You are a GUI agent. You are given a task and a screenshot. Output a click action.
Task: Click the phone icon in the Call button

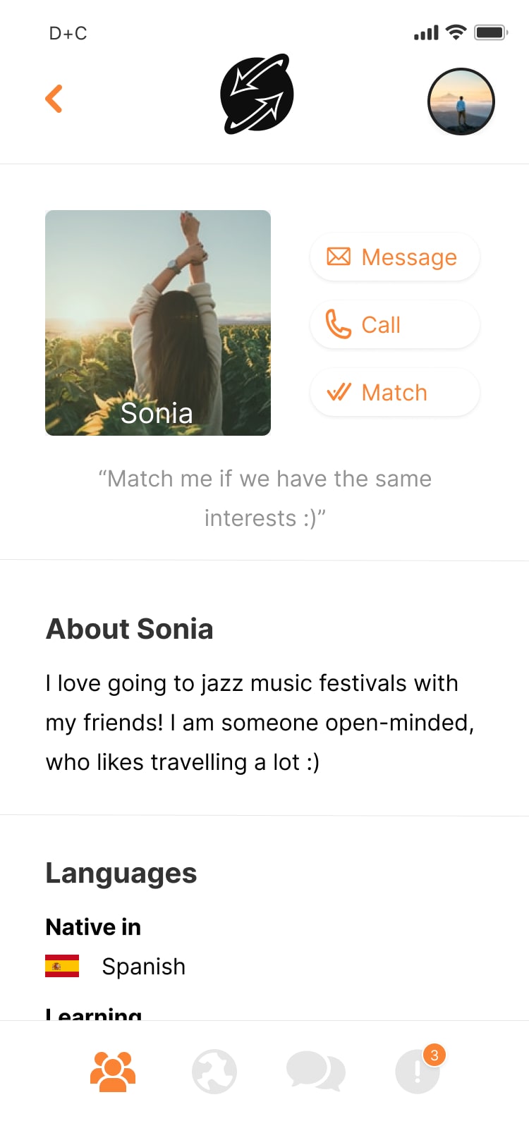point(339,324)
